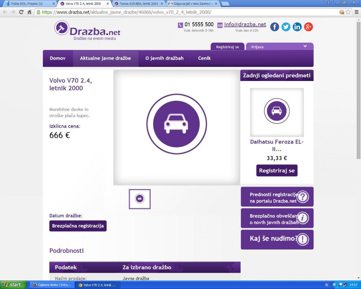Viewport: 361px width, 289px height.
Task: Bookmark the page with the star icon
Action: click(x=348, y=12)
